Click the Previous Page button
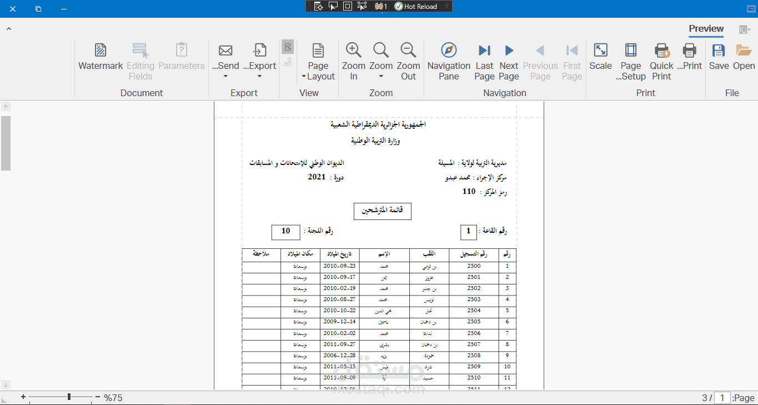Image resolution: width=758 pixels, height=405 pixels. (540, 62)
